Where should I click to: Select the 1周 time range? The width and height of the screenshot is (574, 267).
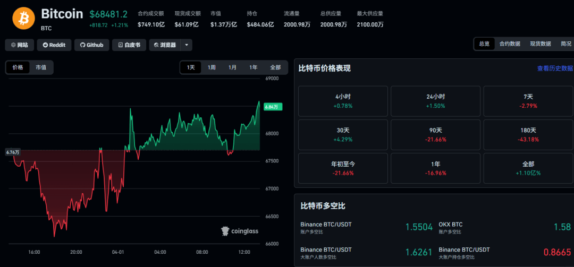pyautogui.click(x=212, y=67)
